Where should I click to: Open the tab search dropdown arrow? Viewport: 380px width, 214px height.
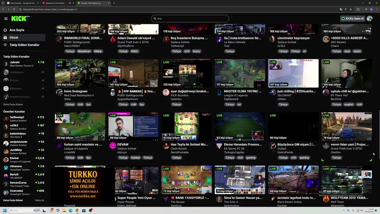click(3, 3)
